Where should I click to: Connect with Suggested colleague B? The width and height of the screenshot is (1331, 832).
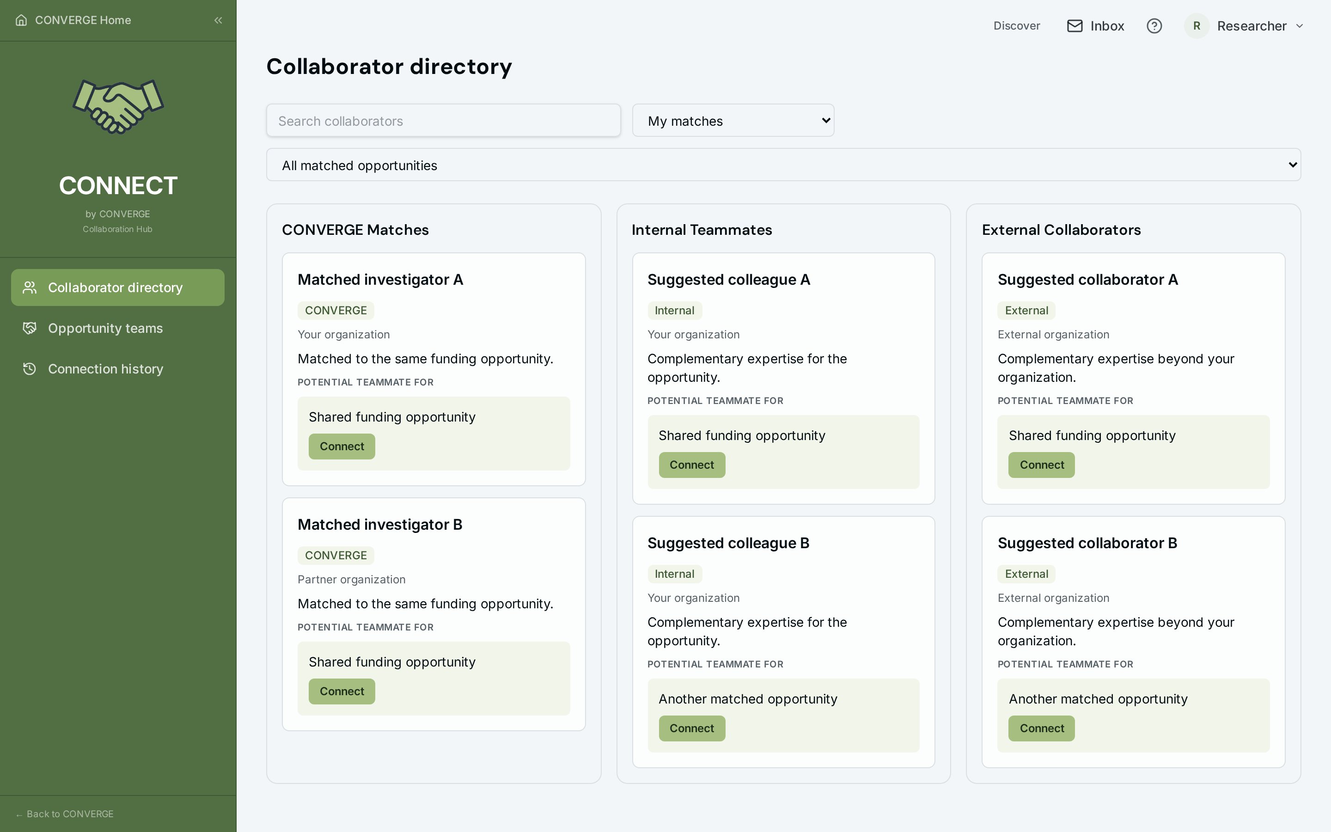coord(691,728)
